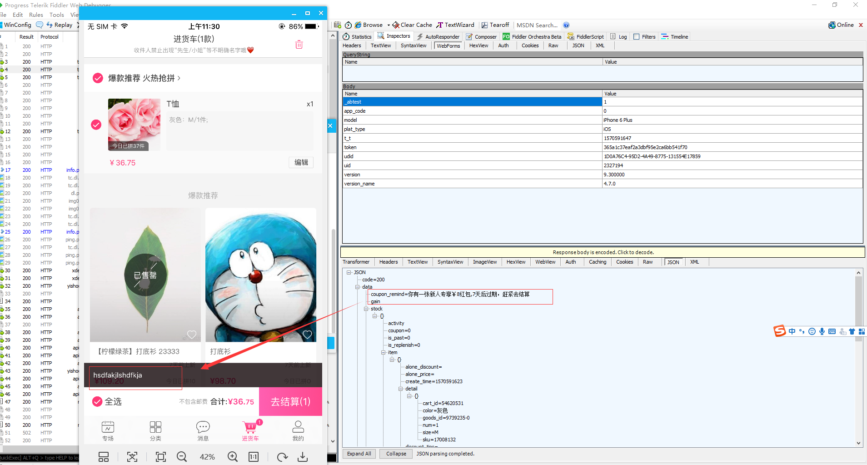Click the blue help icon beside MSDN Search
The image size is (867, 465).
(566, 25)
